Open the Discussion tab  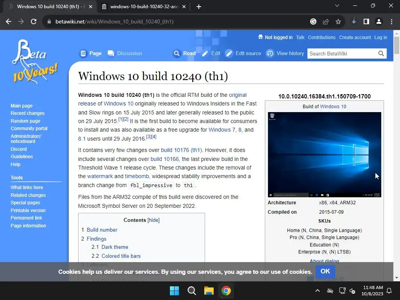click(129, 53)
